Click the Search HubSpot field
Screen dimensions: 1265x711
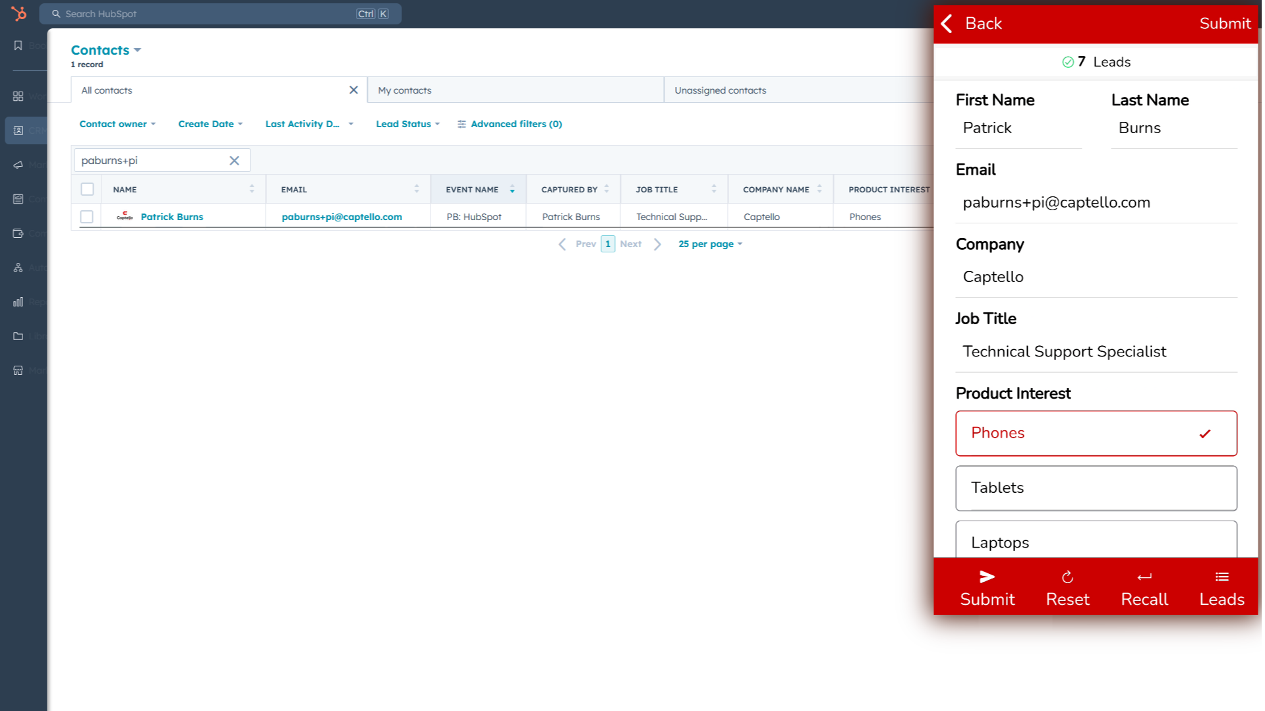click(x=211, y=14)
